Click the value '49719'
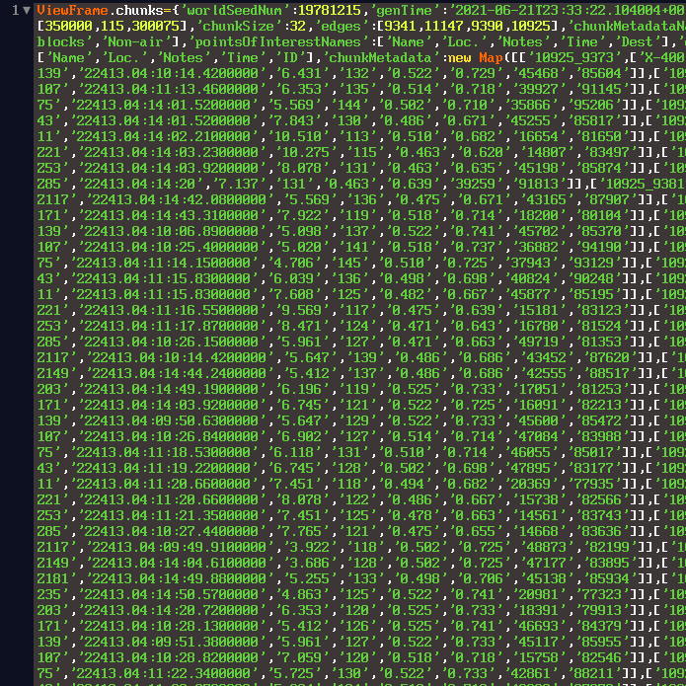This screenshot has height=686, width=686. coord(533,341)
